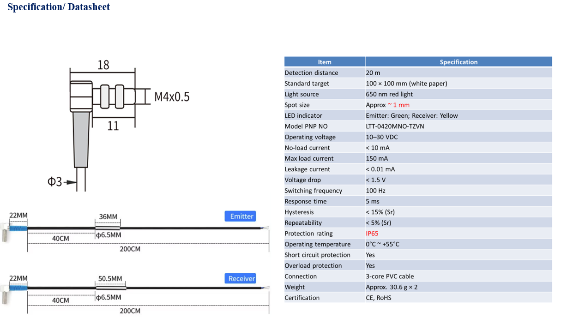Image resolution: width=561 pixels, height=330 pixels.
Task: Click the model number LTT-0420MNO-TZVN
Action: (395, 126)
